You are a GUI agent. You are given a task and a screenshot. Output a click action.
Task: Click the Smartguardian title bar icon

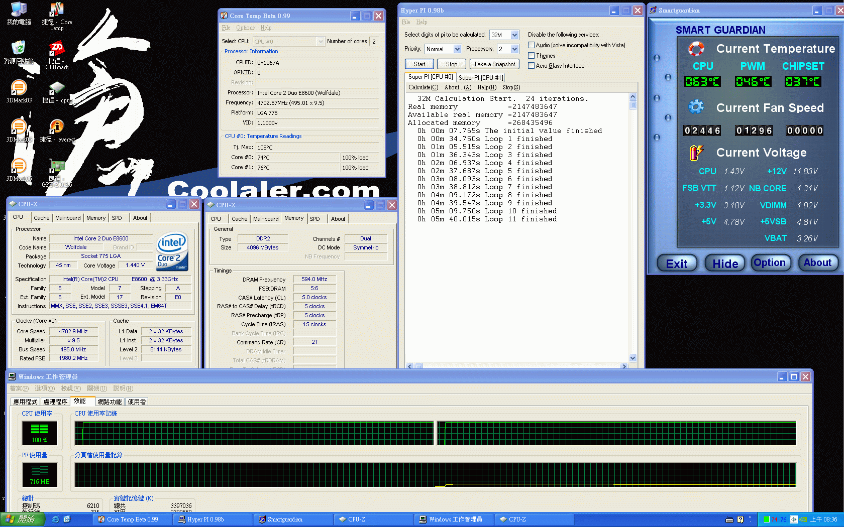[x=653, y=10]
